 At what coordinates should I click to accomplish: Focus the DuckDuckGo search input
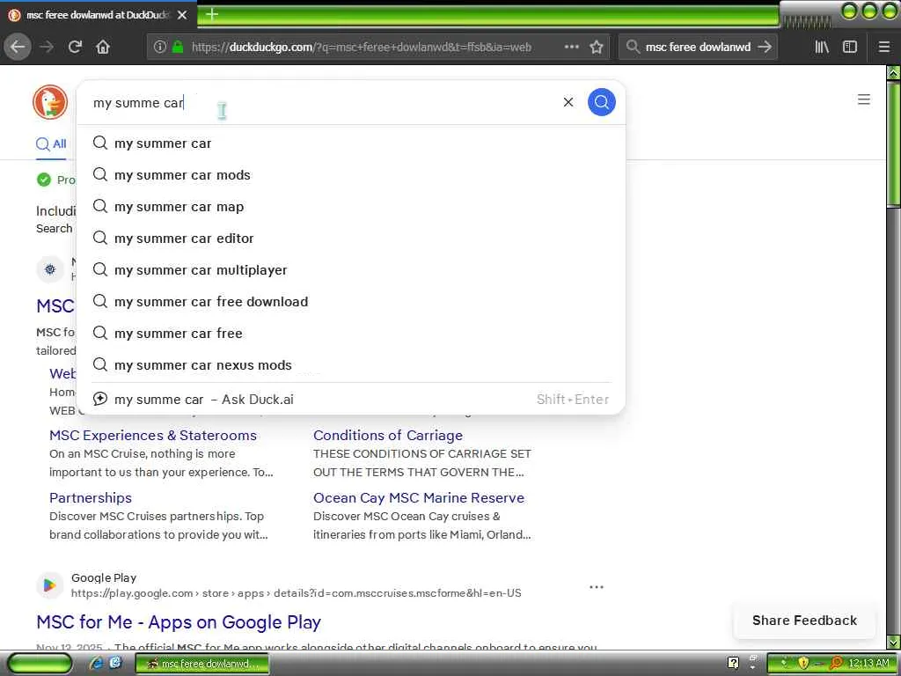[322, 102]
